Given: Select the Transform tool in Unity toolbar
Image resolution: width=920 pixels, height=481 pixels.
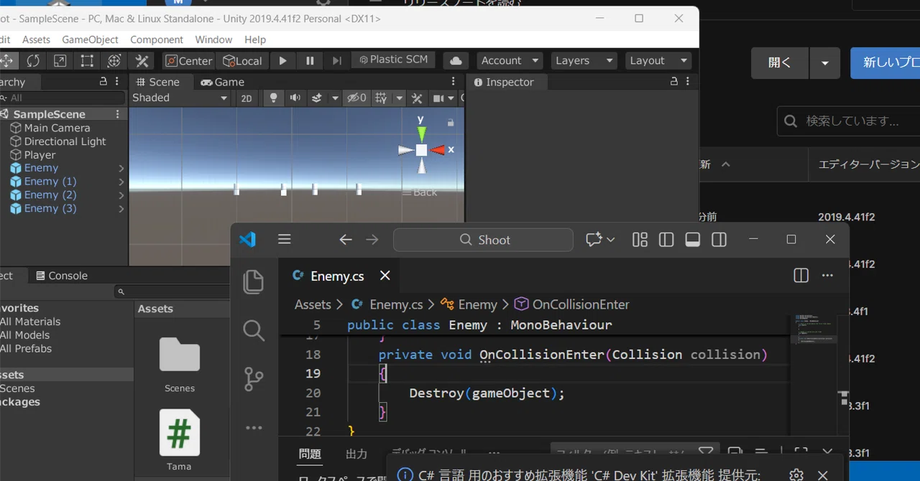Looking at the screenshot, I should (x=114, y=61).
